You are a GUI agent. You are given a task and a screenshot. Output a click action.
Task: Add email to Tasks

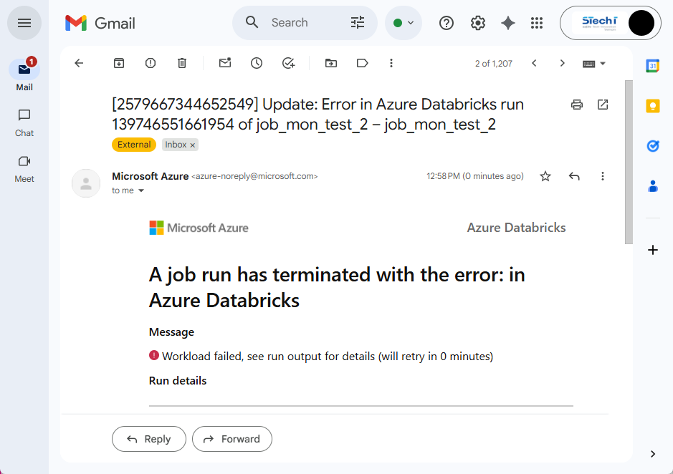click(x=288, y=63)
